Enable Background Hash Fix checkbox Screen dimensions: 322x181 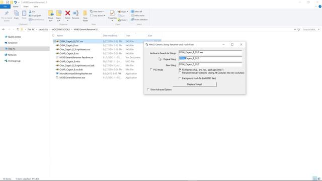[180, 78]
